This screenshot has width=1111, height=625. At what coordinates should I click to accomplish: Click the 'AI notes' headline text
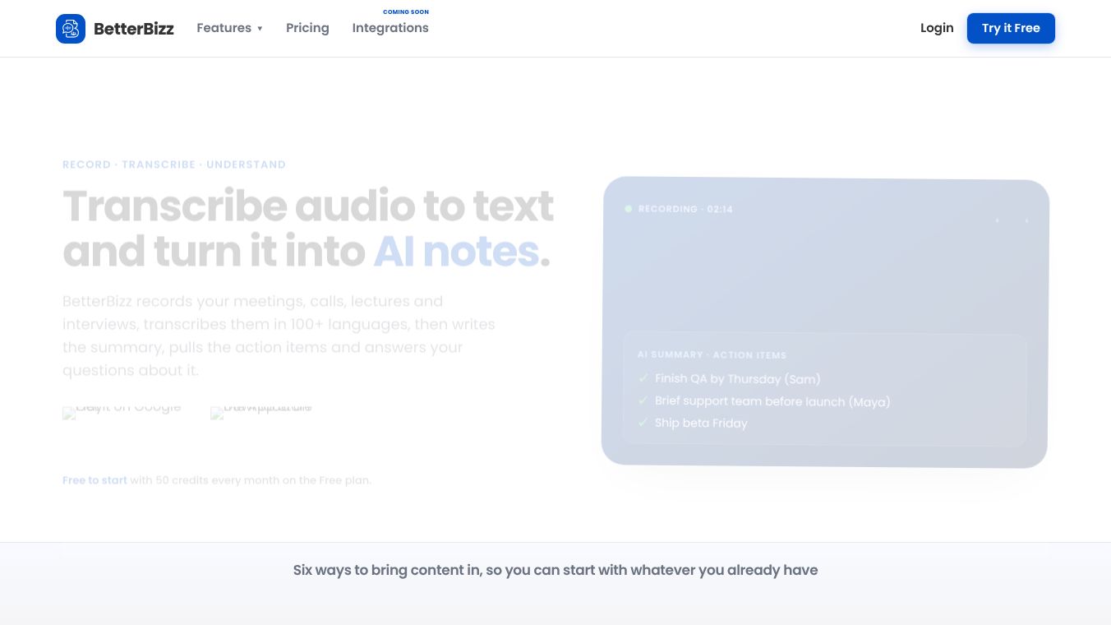[456, 251]
